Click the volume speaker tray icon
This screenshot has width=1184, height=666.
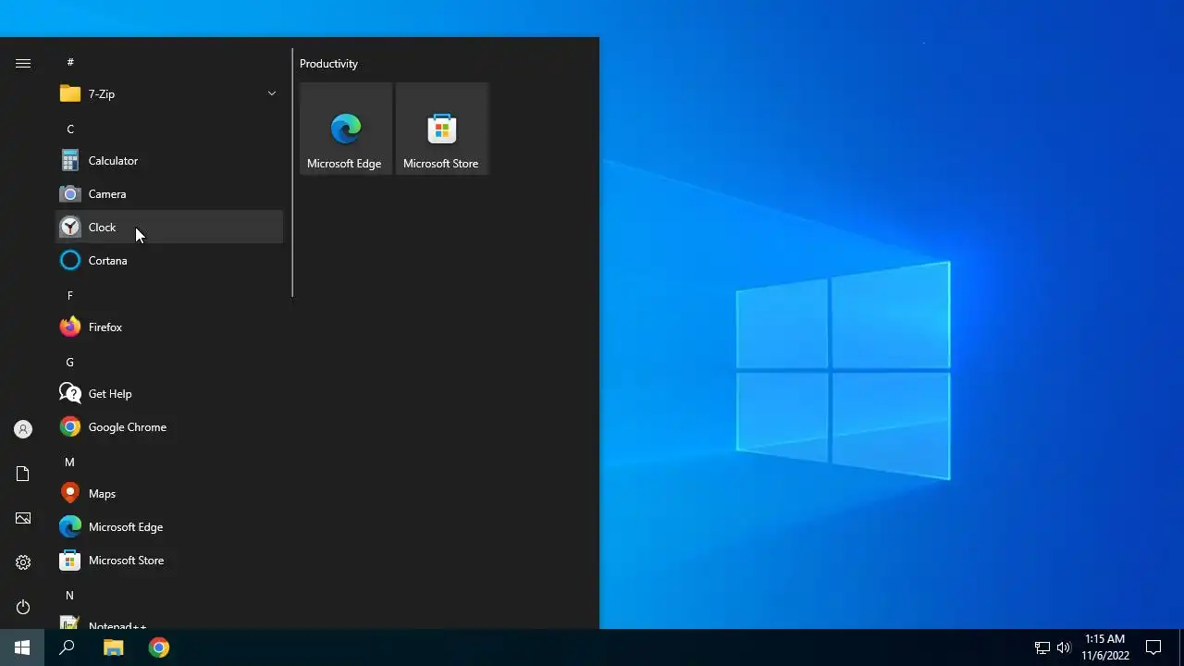1064,647
